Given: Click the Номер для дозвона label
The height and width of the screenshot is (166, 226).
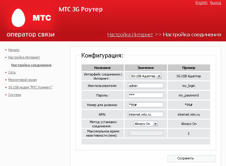Looking at the screenshot, I should (102, 105).
